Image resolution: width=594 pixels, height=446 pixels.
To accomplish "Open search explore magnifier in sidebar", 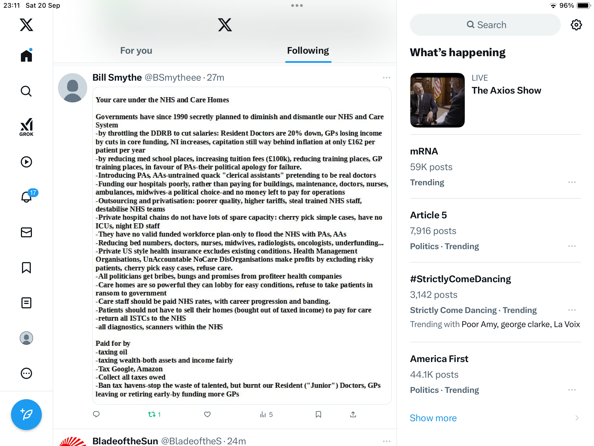I will [26, 91].
